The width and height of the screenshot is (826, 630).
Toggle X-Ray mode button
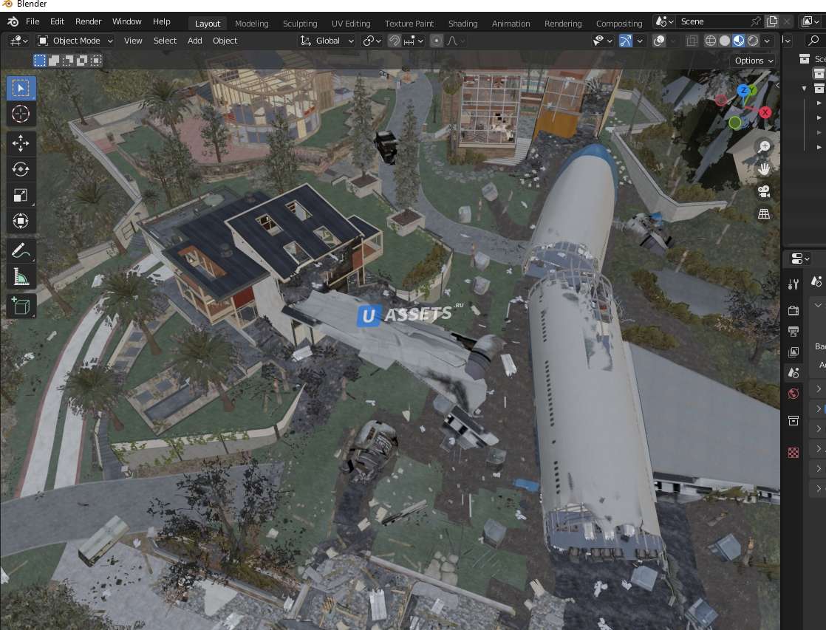pyautogui.click(x=692, y=41)
